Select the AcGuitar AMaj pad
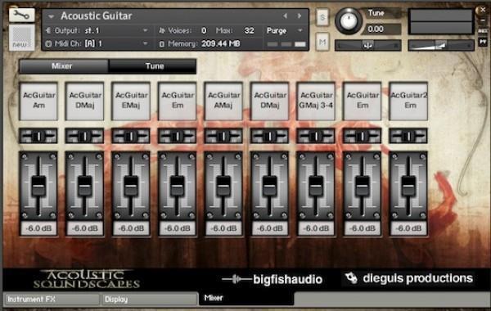The height and width of the screenshot is (311, 491). coord(223,101)
